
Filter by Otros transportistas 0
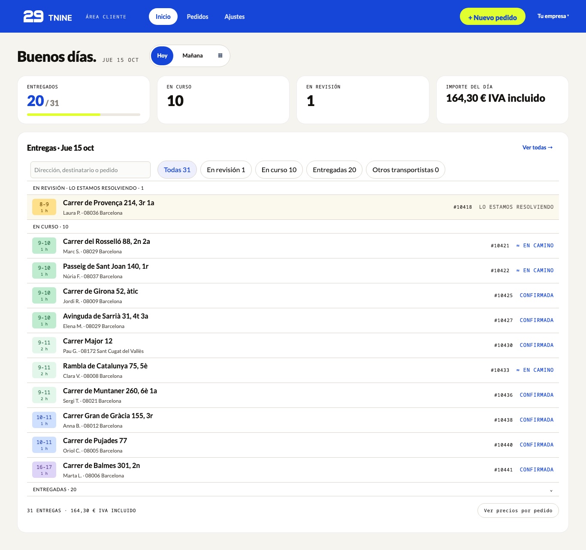click(406, 170)
